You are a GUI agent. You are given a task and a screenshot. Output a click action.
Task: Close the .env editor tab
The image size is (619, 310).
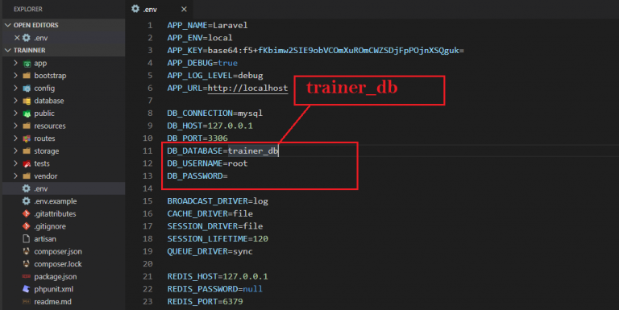184,9
